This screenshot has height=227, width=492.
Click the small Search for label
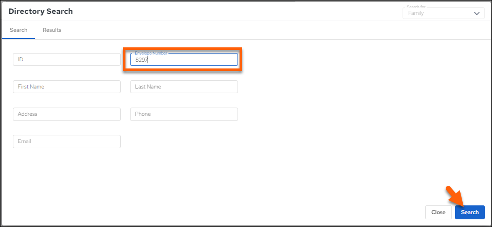416,7
